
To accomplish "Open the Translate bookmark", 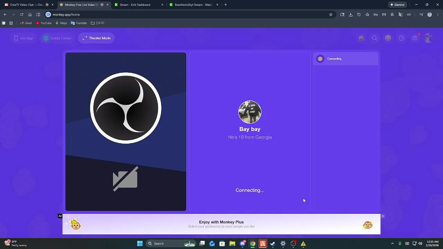I will 79,23.
